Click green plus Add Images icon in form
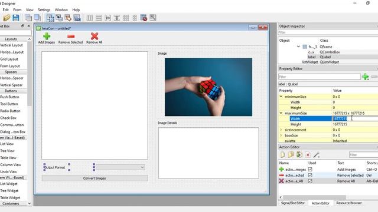Viewport: 378px width, 212px height. [47, 36]
